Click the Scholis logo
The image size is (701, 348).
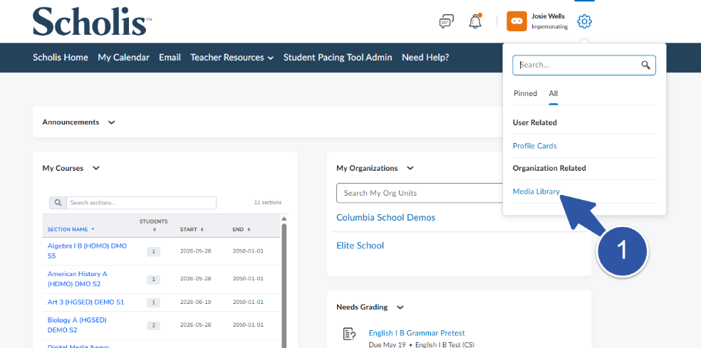92,21
